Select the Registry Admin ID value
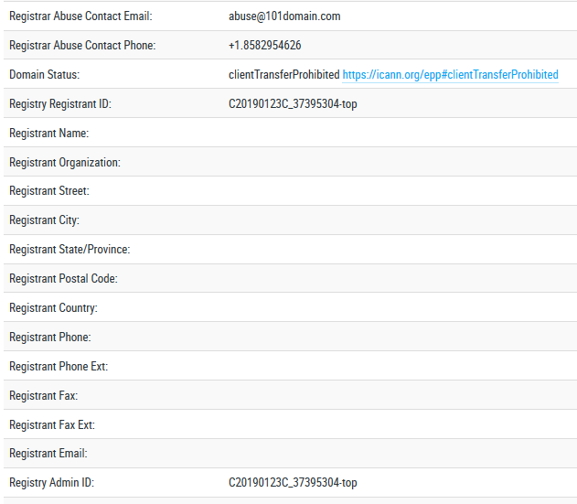This screenshot has width=577, height=504. [x=293, y=483]
